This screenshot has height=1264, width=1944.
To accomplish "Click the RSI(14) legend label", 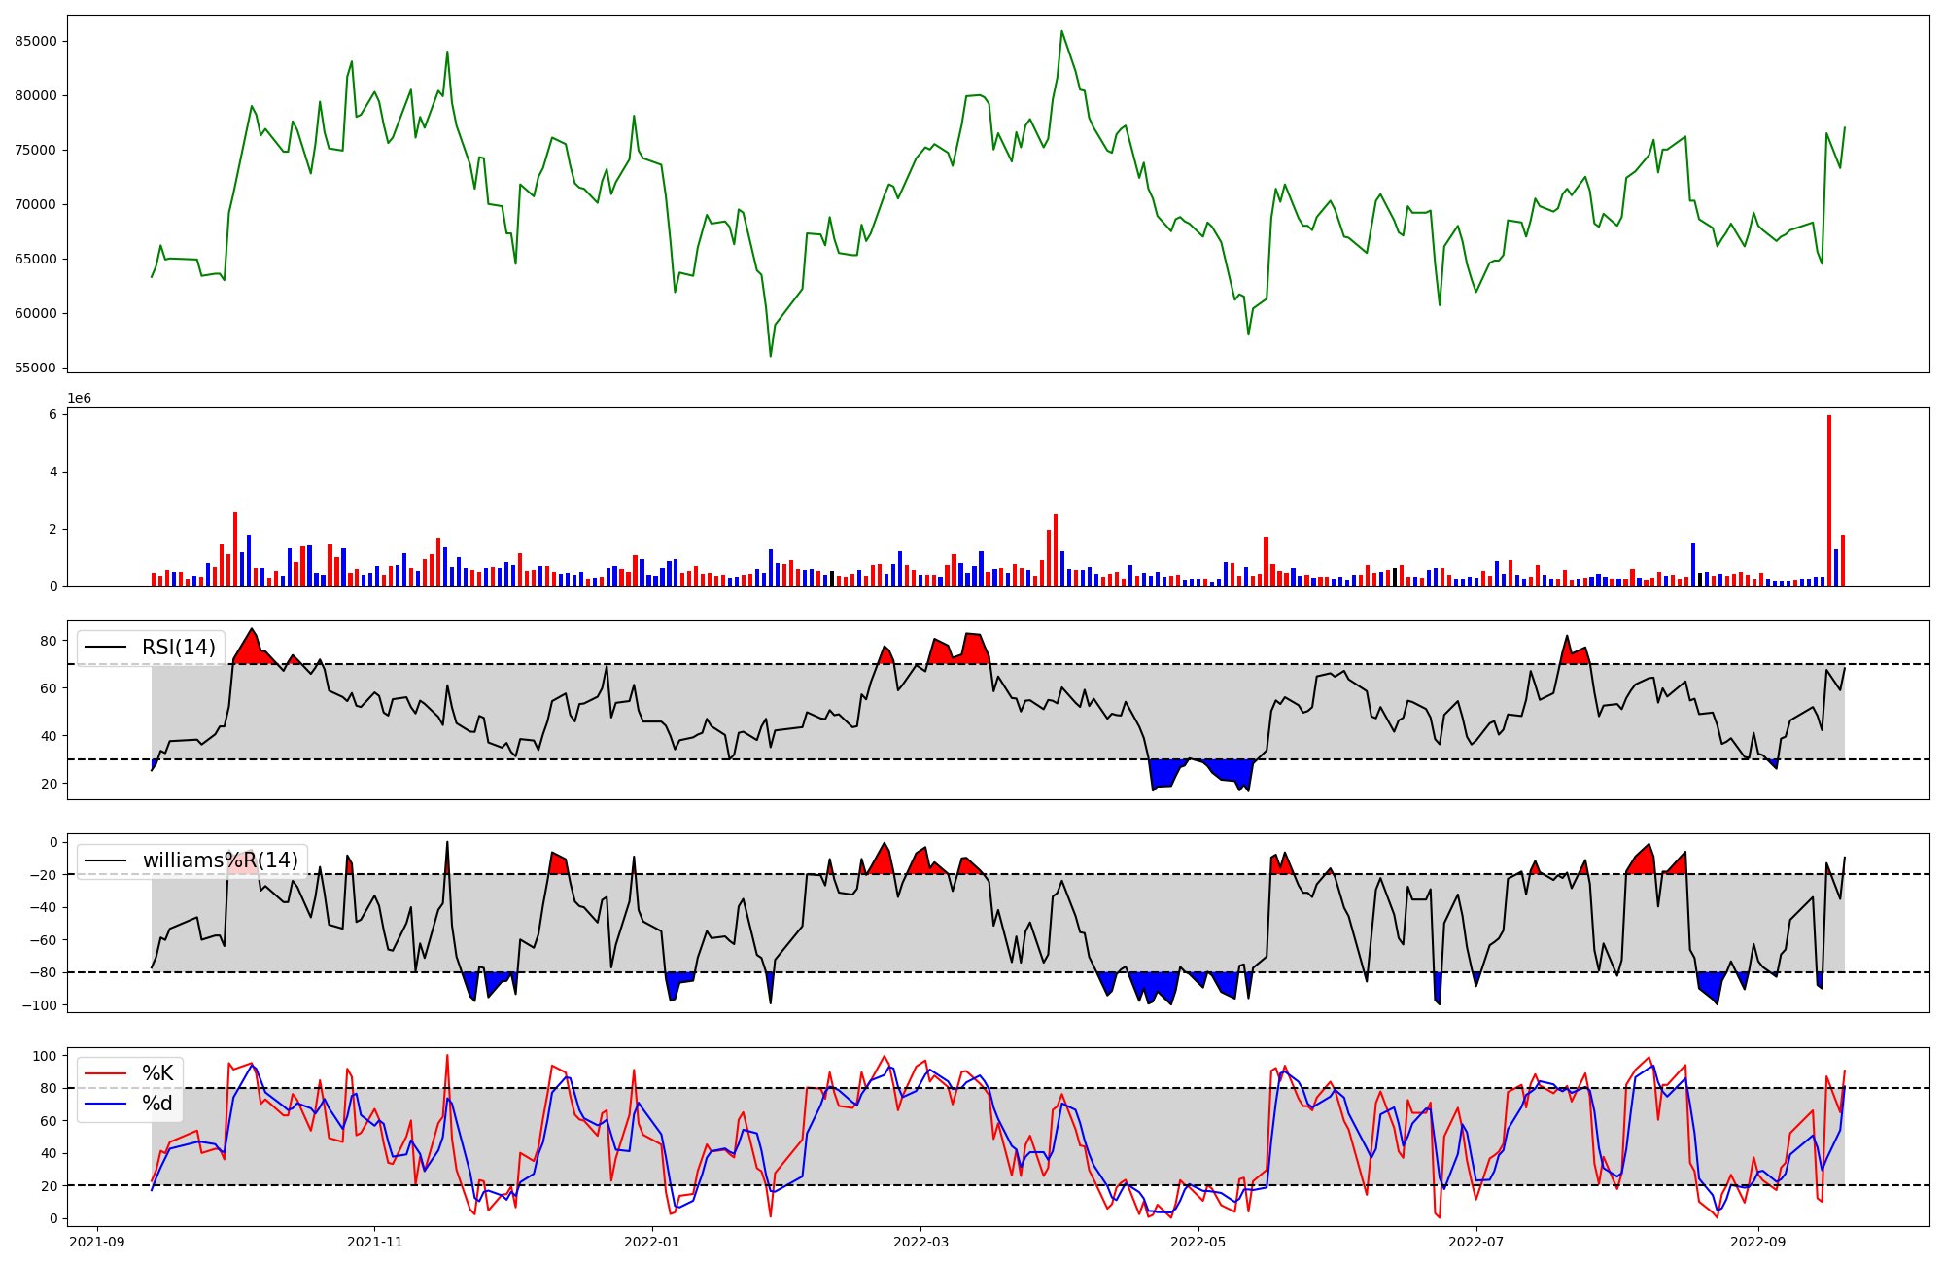I will pos(179,648).
